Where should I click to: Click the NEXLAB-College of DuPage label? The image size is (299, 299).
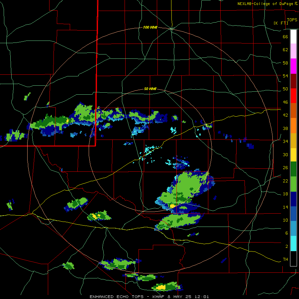[x=265, y=4]
